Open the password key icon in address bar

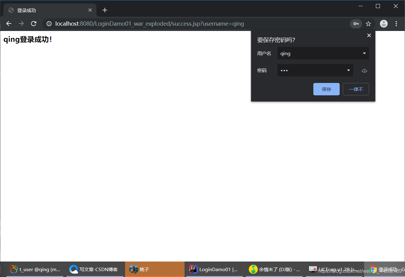point(356,24)
